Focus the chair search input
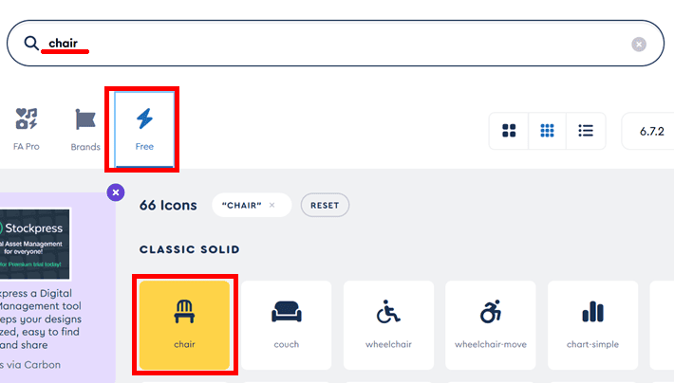Screen dimensions: 674x383 tap(335, 43)
